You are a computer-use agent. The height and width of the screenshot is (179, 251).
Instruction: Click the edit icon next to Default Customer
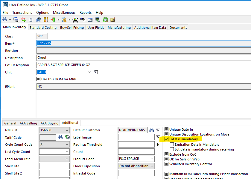click(x=158, y=130)
